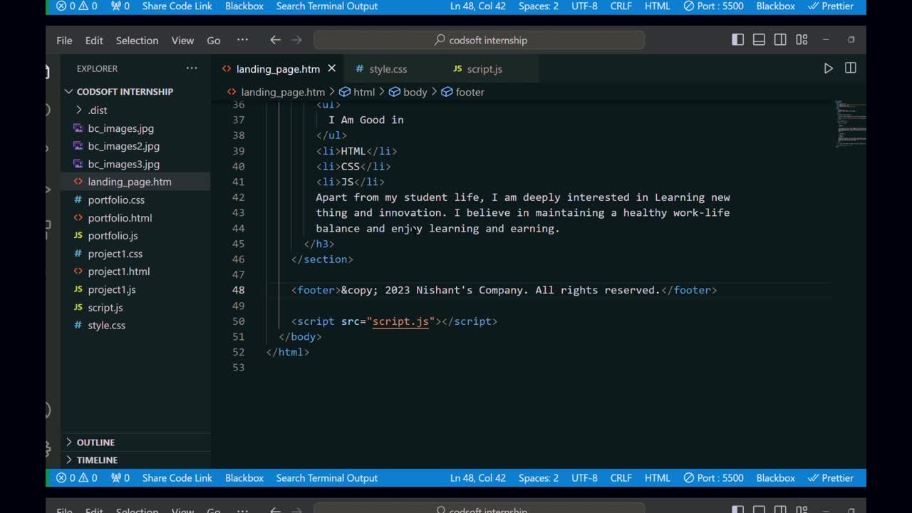The width and height of the screenshot is (912, 513).
Task: Run the current file with play icon
Action: click(x=828, y=68)
